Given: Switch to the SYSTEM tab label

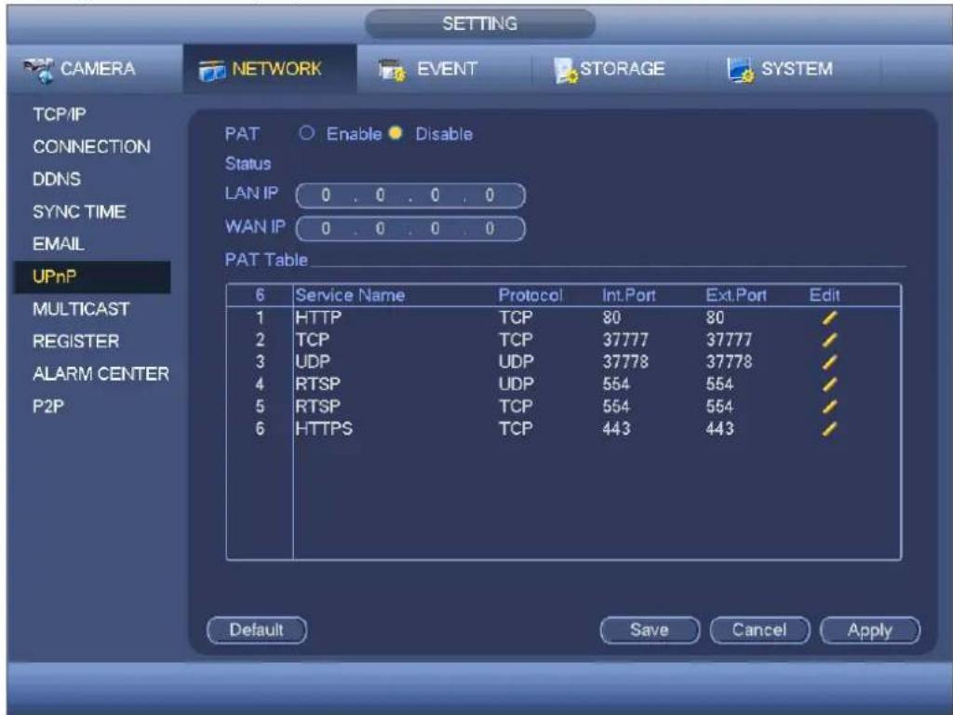Looking at the screenshot, I should 797,69.
